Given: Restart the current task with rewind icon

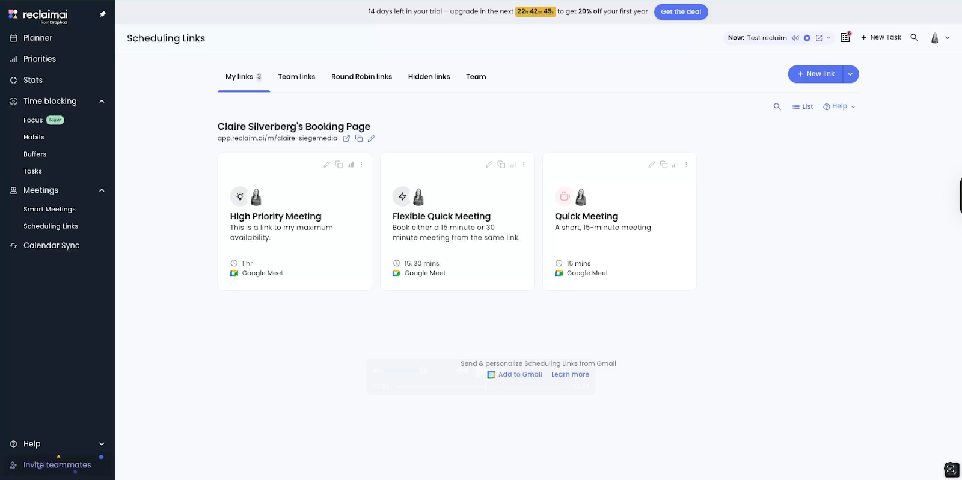Looking at the screenshot, I should point(795,38).
